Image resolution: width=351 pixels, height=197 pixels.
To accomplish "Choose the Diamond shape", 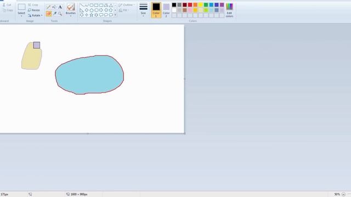I will (87, 10).
